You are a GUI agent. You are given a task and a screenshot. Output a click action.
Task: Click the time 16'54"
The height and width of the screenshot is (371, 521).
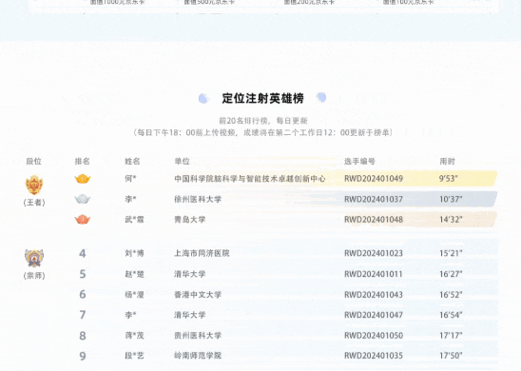click(451, 315)
